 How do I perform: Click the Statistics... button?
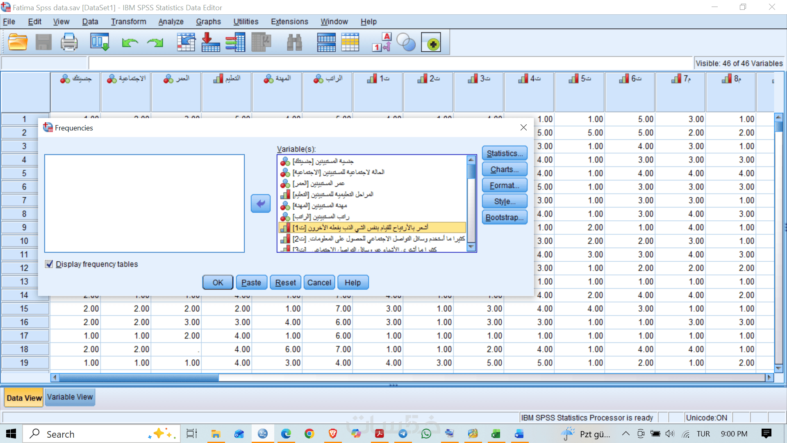click(504, 153)
